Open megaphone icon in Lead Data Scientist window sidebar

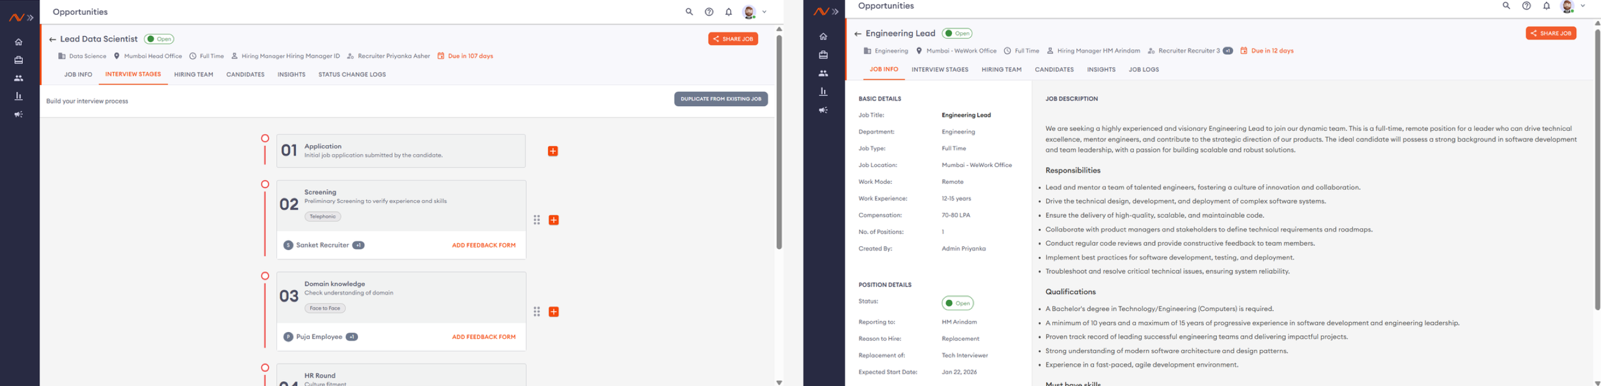click(19, 114)
